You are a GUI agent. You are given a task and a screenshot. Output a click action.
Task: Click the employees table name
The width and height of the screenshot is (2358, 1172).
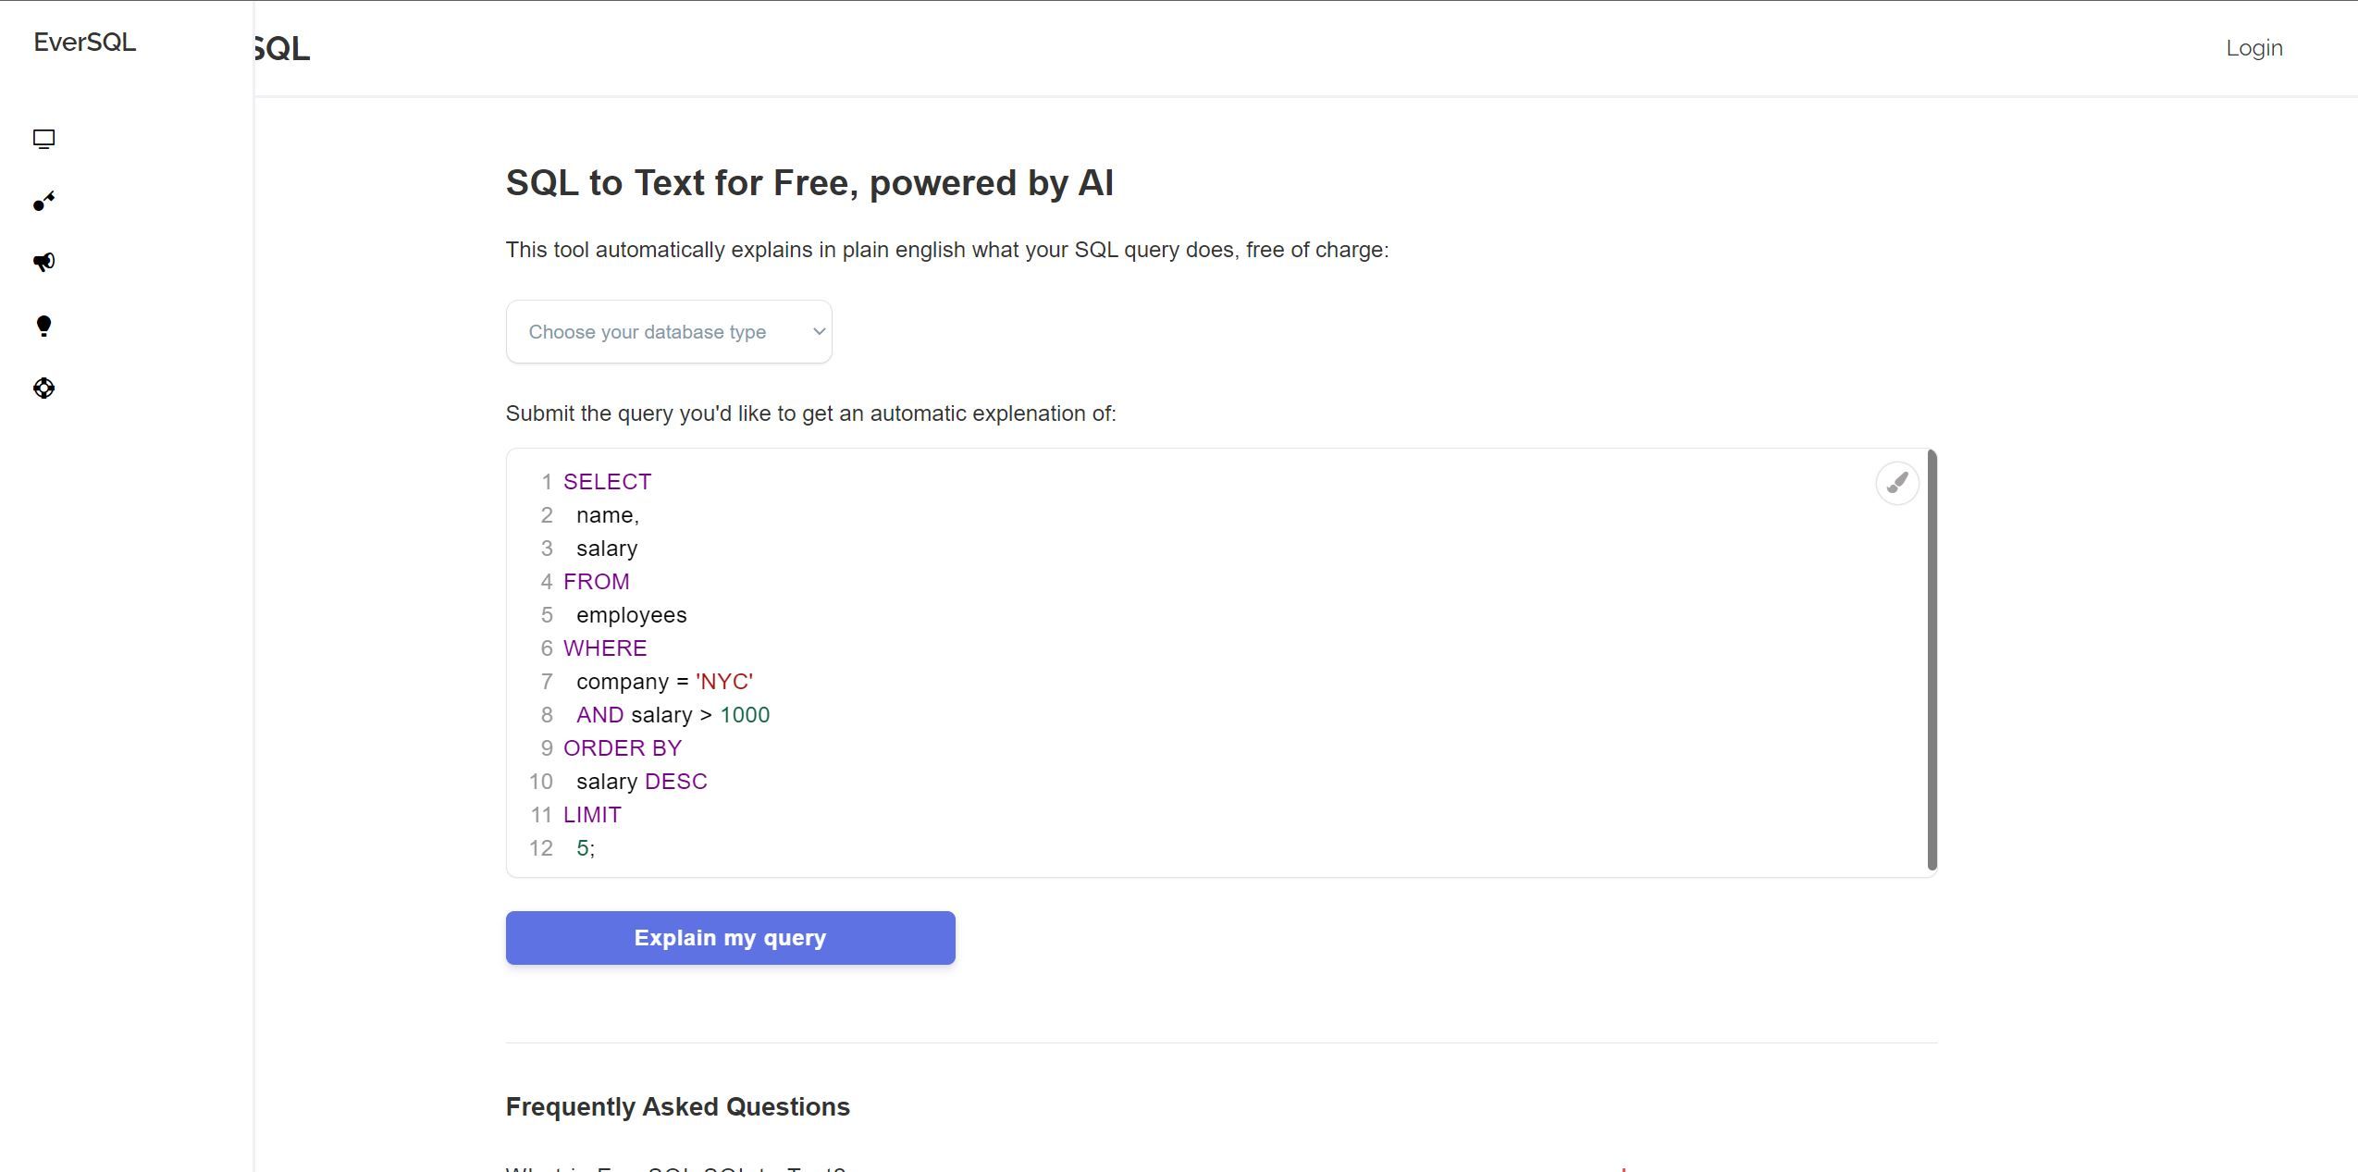(631, 615)
